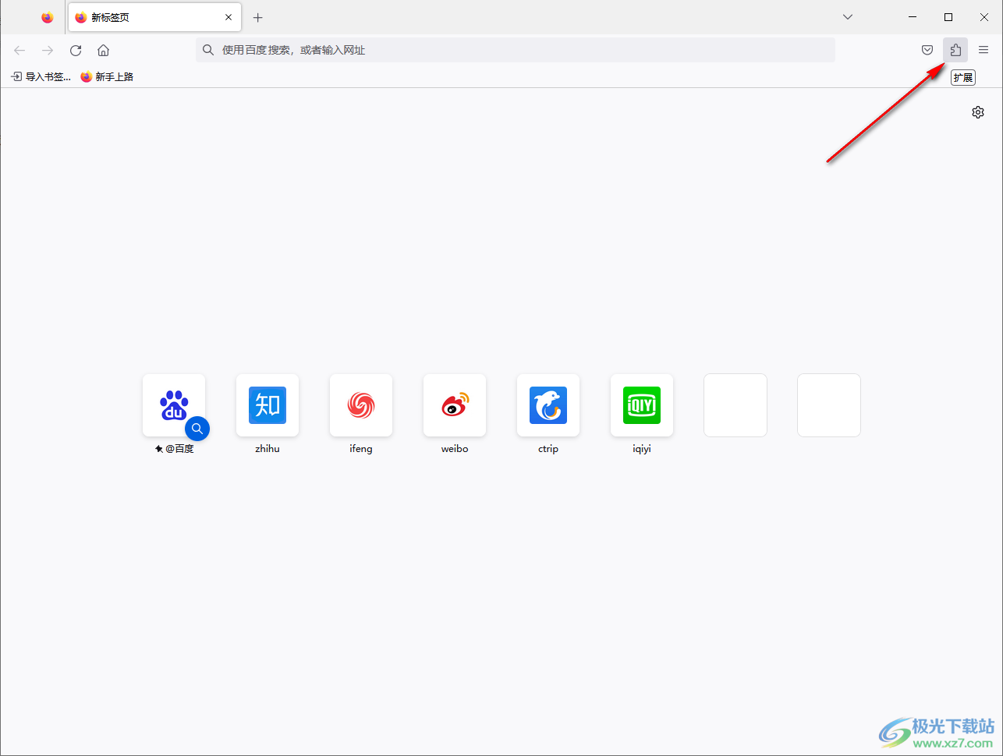Click the last empty shortcut tile
This screenshot has width=1003, height=756.
tap(829, 405)
